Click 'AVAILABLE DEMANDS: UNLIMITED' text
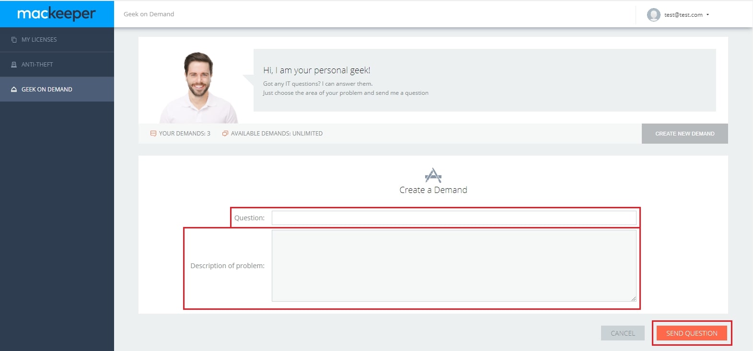This screenshot has width=753, height=351. point(277,134)
